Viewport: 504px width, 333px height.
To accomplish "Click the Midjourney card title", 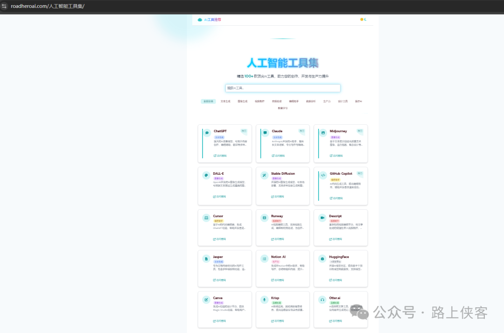I will 338,131.
